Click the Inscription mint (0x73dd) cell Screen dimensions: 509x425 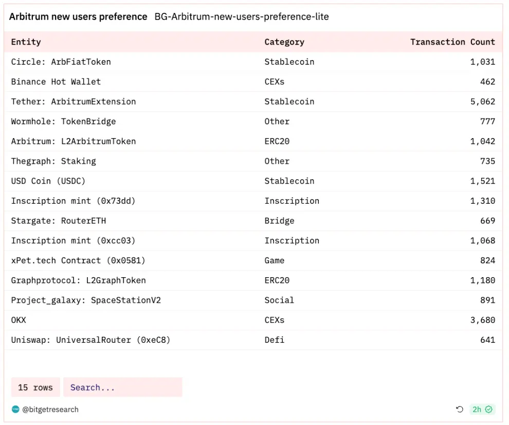coord(74,201)
